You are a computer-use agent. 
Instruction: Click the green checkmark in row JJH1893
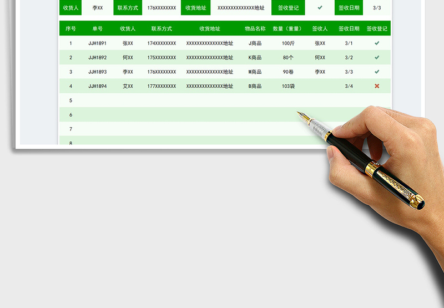(377, 72)
